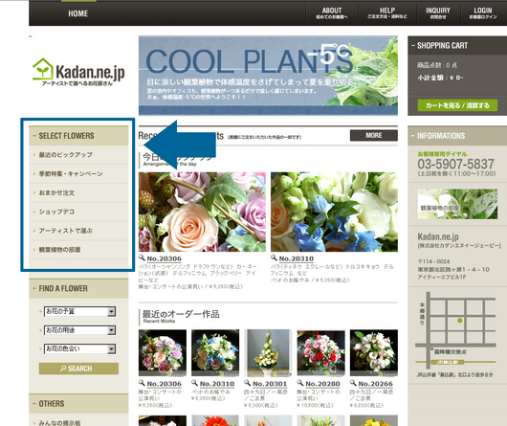Collapse the FIND A FLOWER section

click(34, 288)
